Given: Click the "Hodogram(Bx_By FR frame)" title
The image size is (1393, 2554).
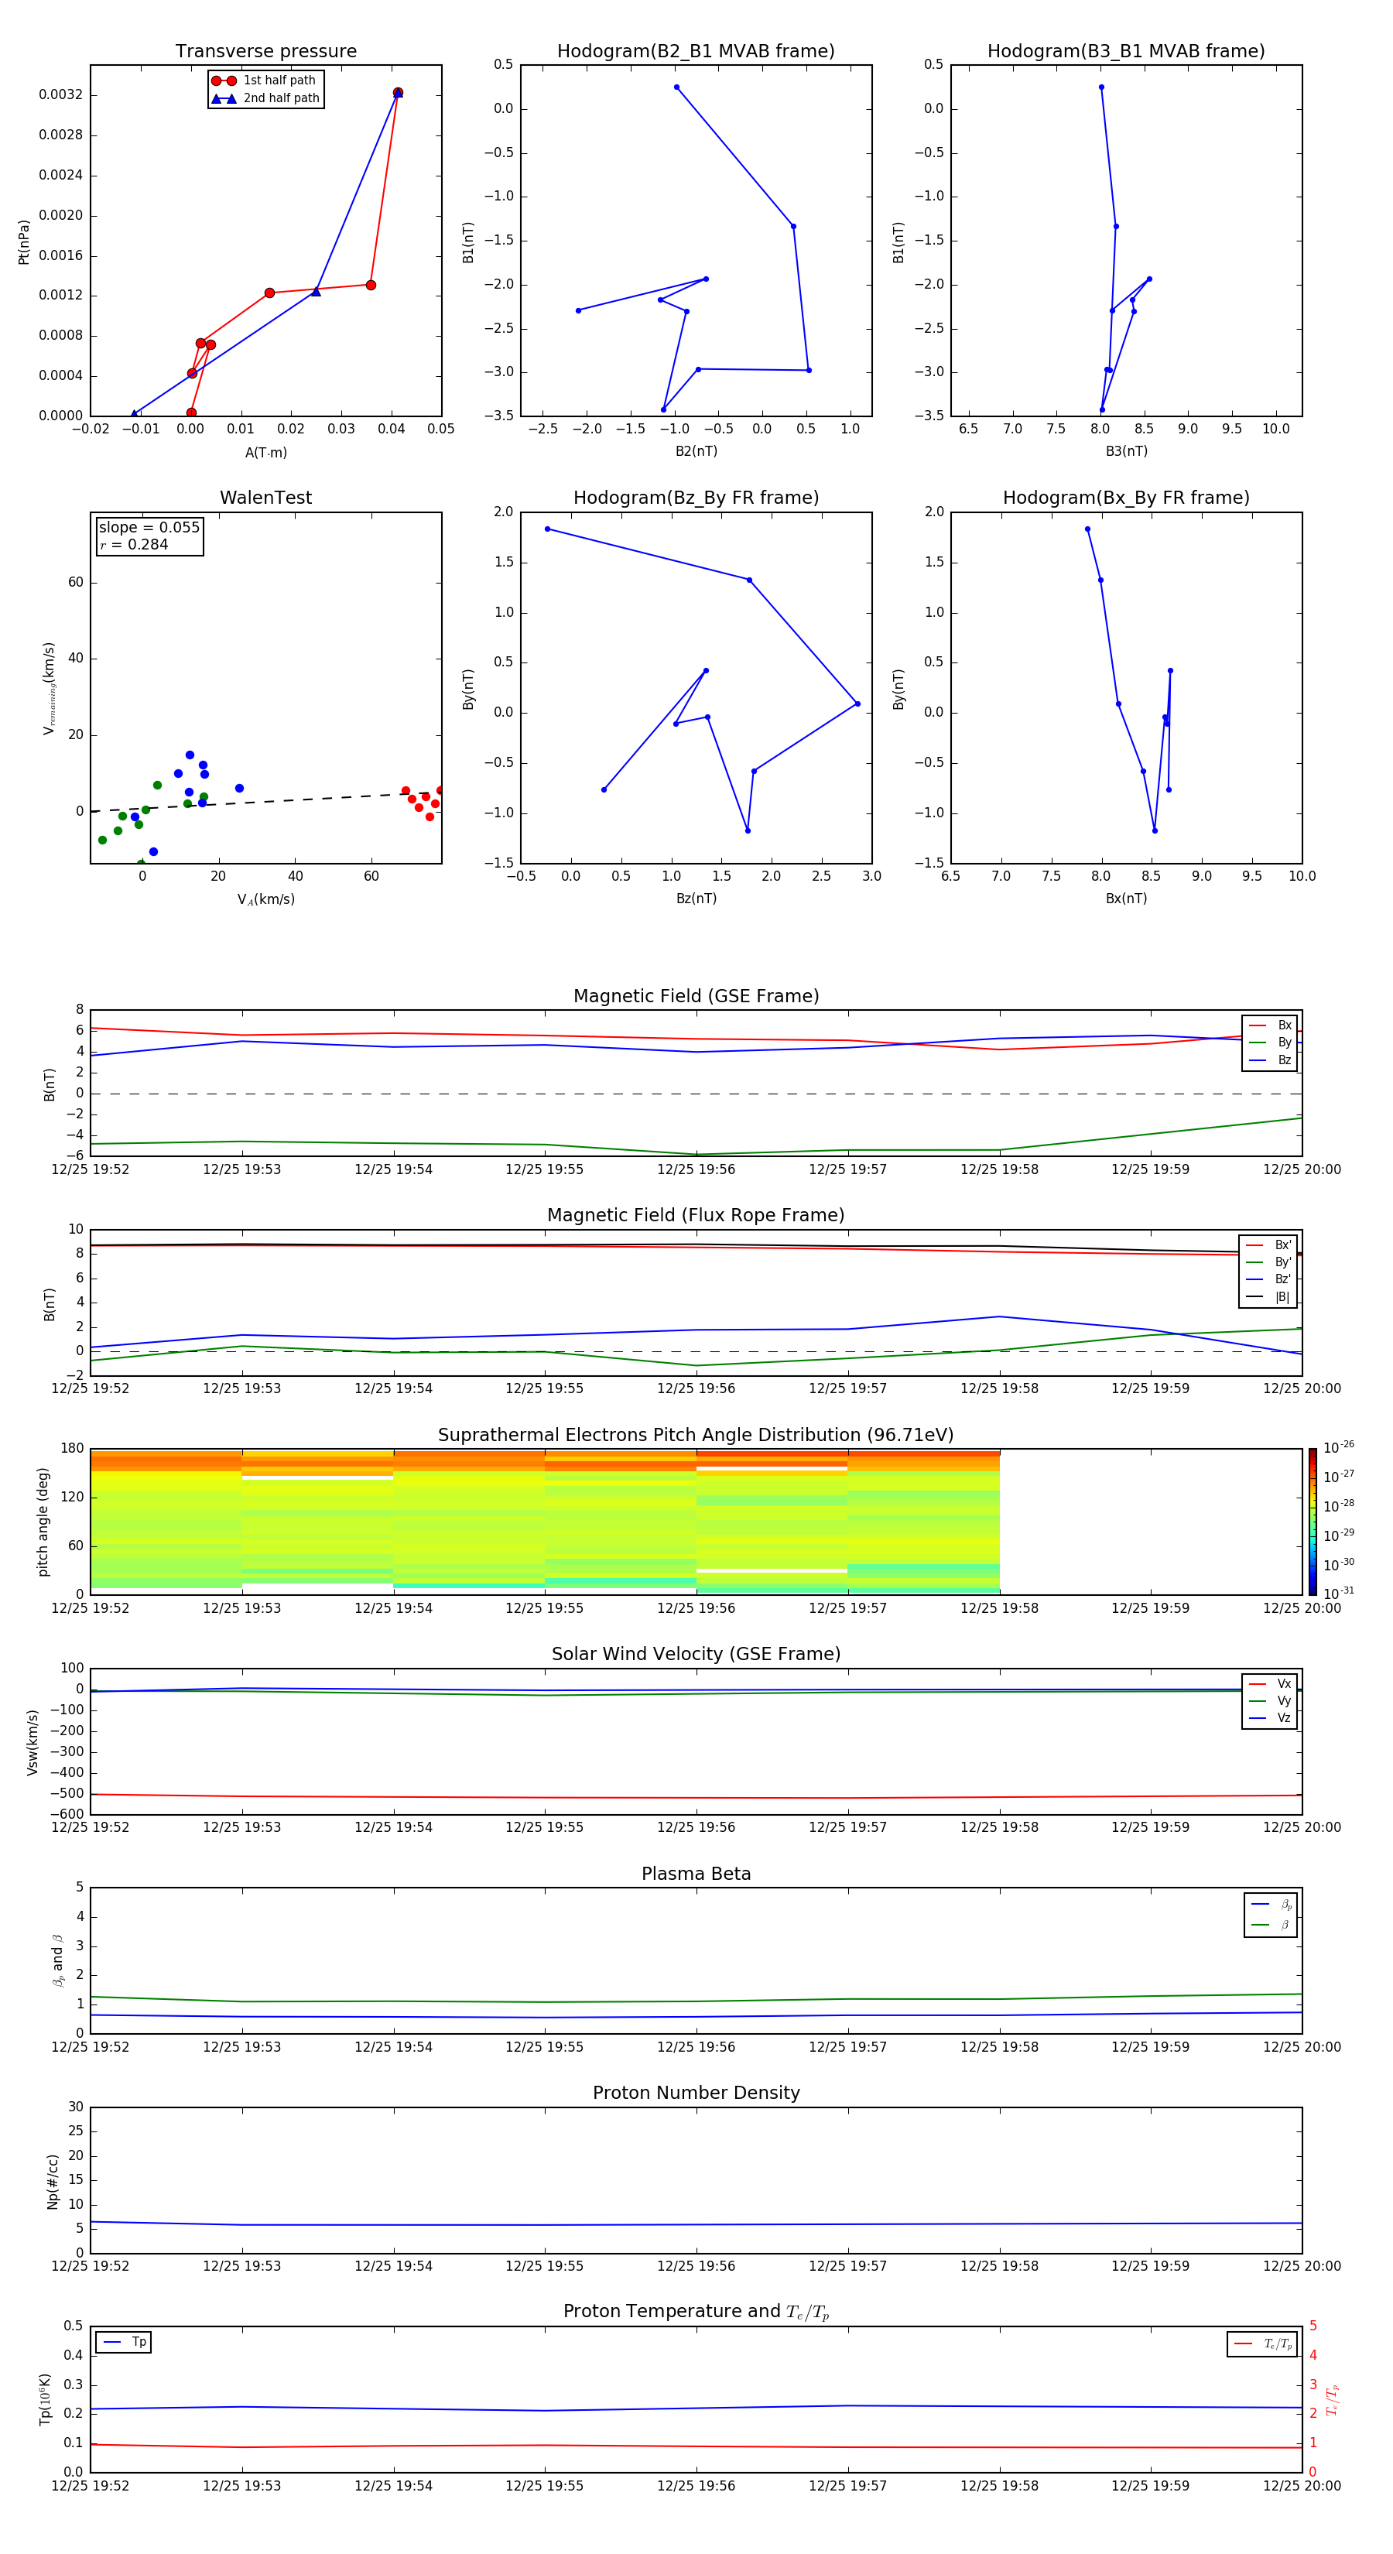Looking at the screenshot, I should pos(1126,498).
